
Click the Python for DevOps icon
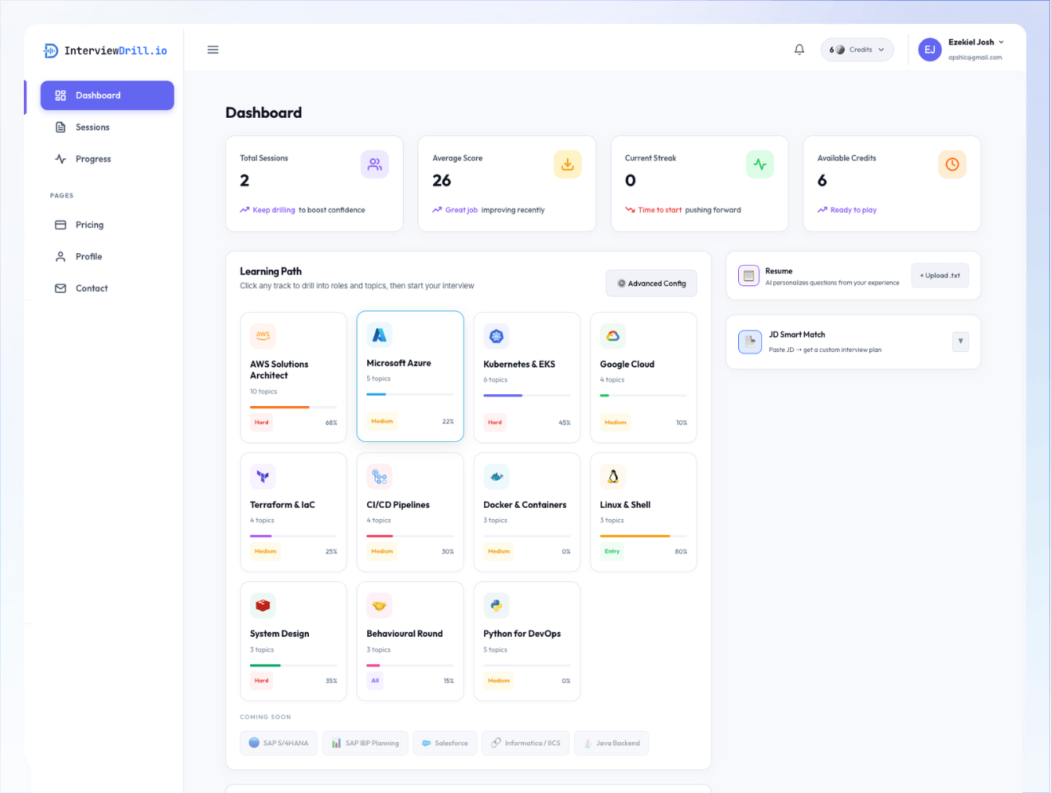pyautogui.click(x=496, y=606)
